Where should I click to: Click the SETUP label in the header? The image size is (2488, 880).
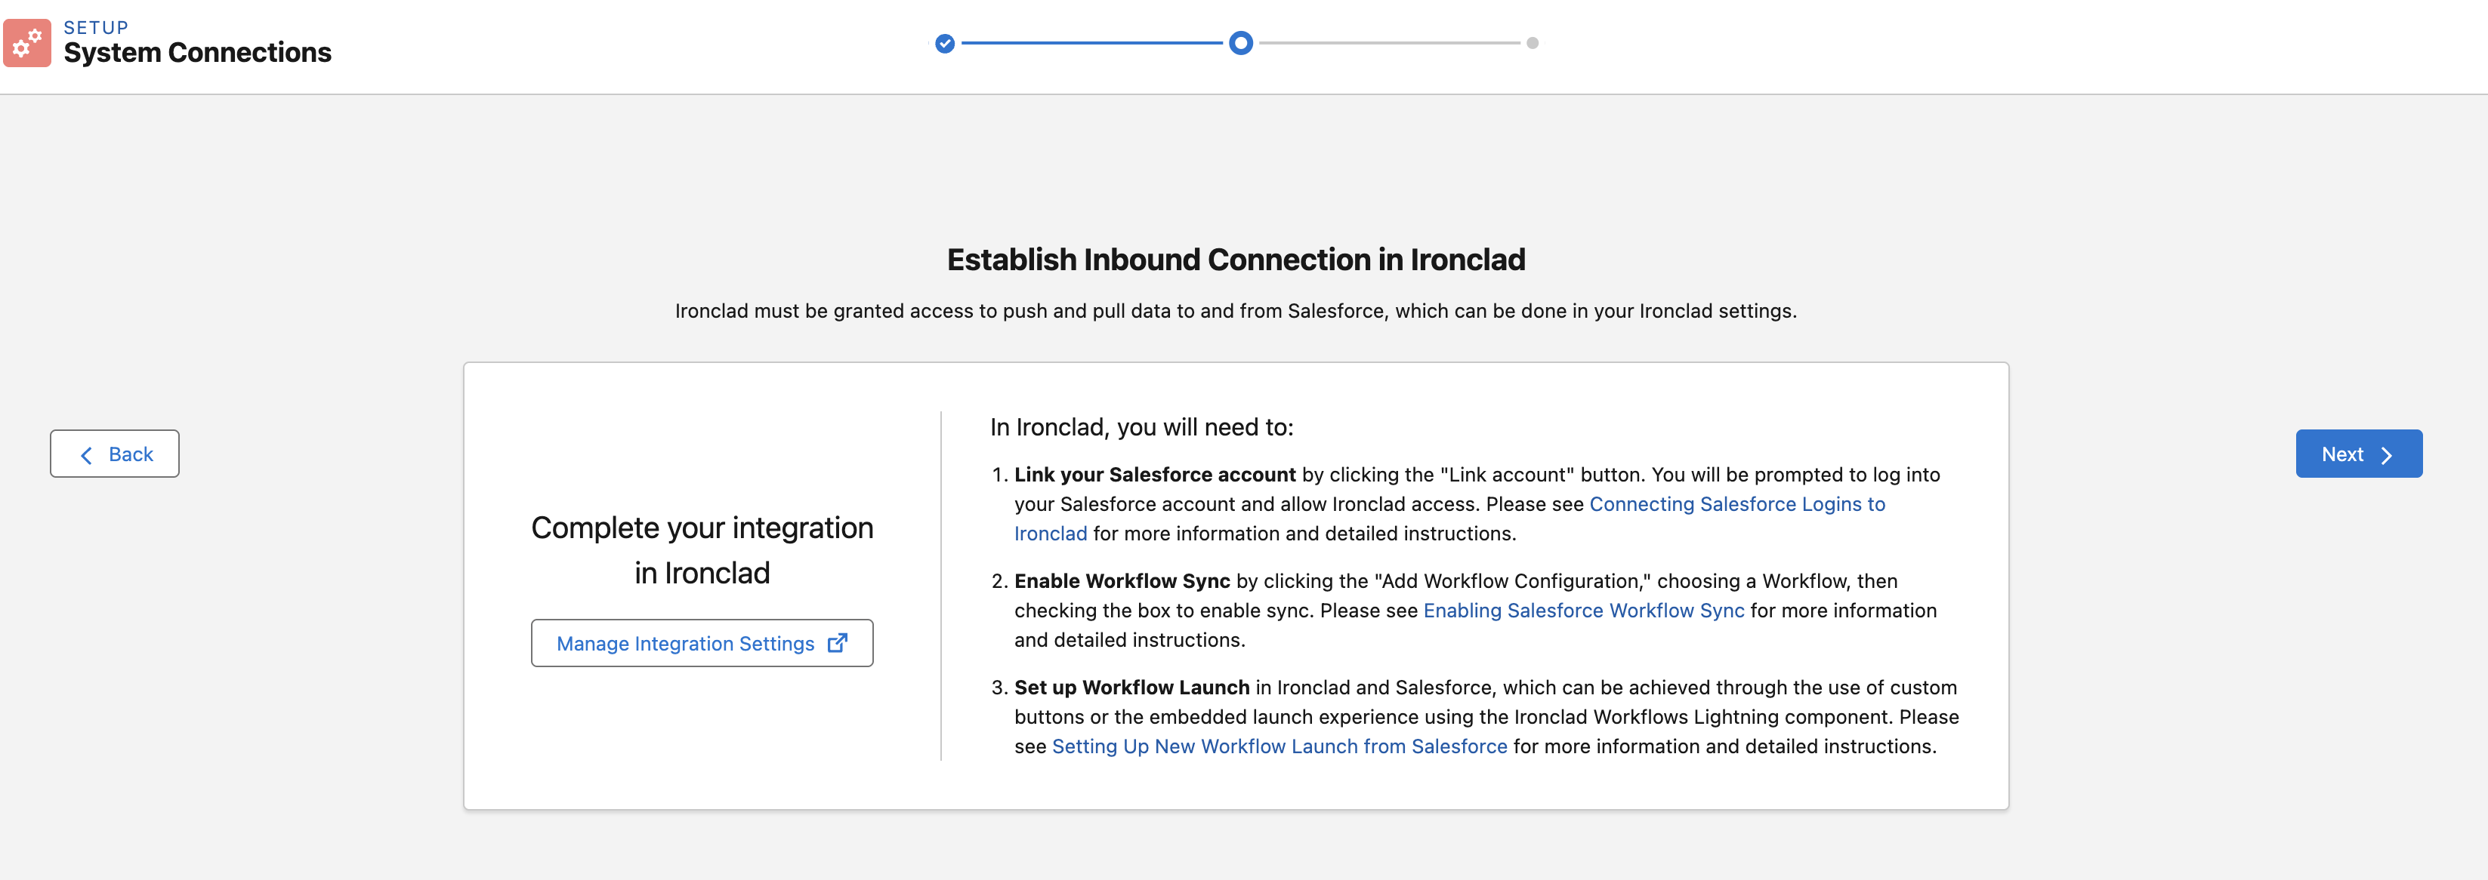point(94,26)
